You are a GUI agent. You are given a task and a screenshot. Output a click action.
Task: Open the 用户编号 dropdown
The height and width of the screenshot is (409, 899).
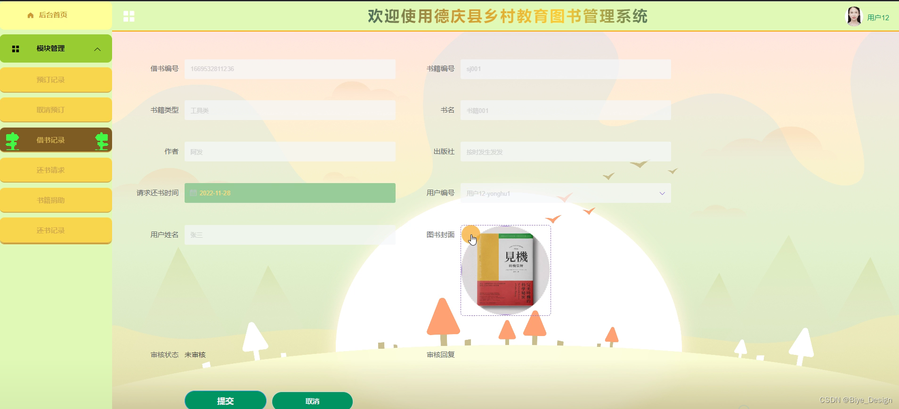[566, 193]
